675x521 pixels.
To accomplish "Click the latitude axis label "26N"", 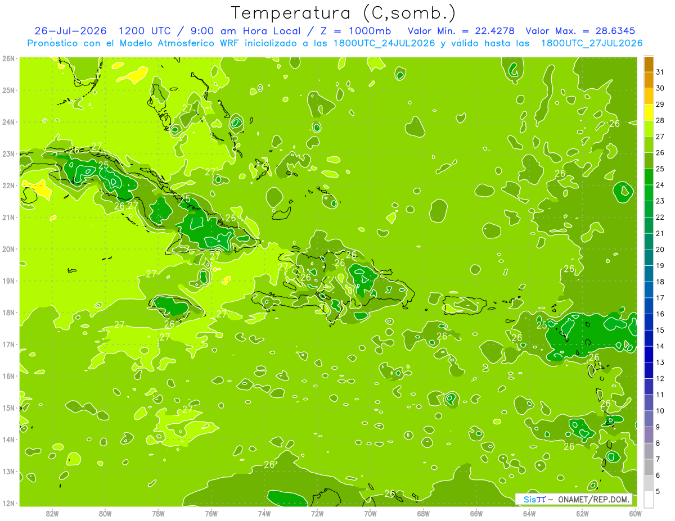I will pos(8,58).
